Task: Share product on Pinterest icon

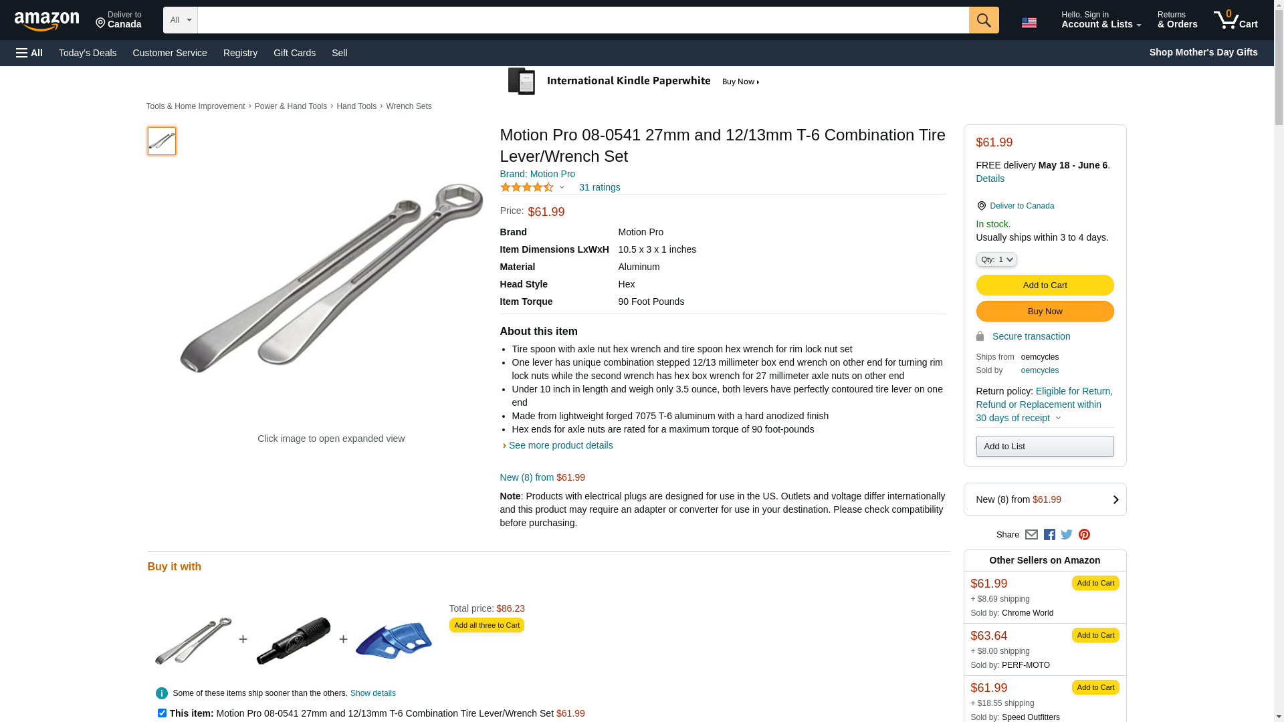Action: point(1084,535)
